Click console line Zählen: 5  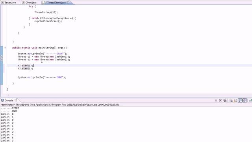(7, 138)
